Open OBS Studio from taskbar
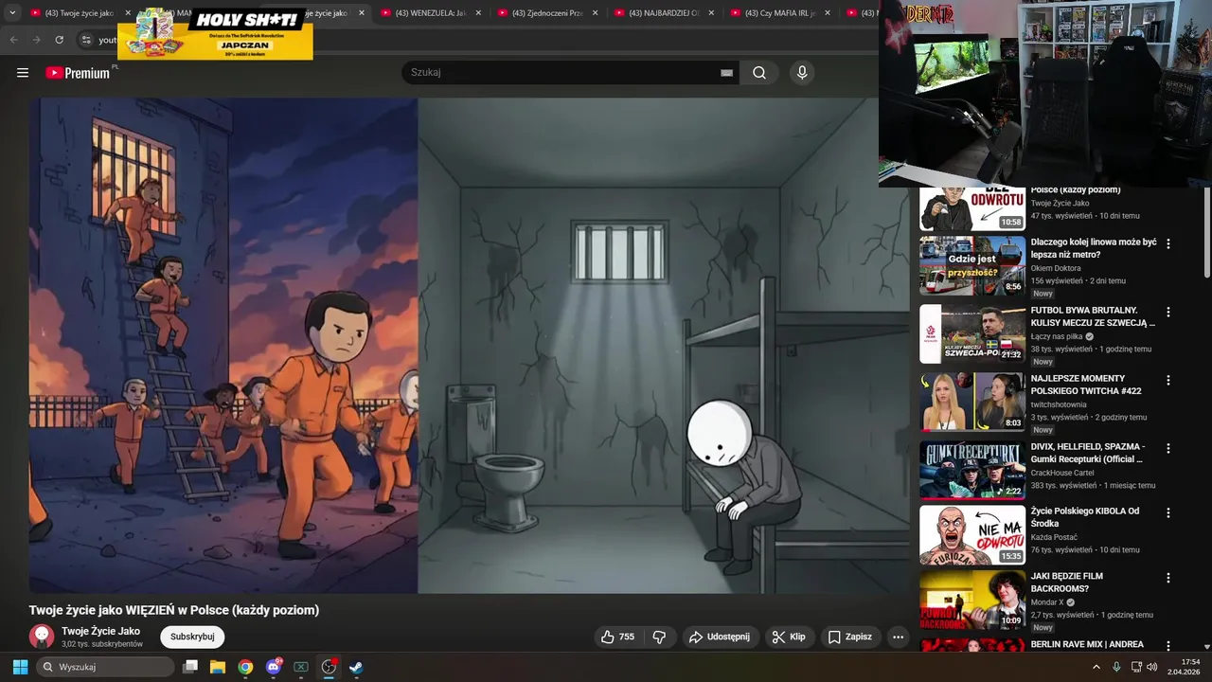The image size is (1212, 682). coord(329,667)
